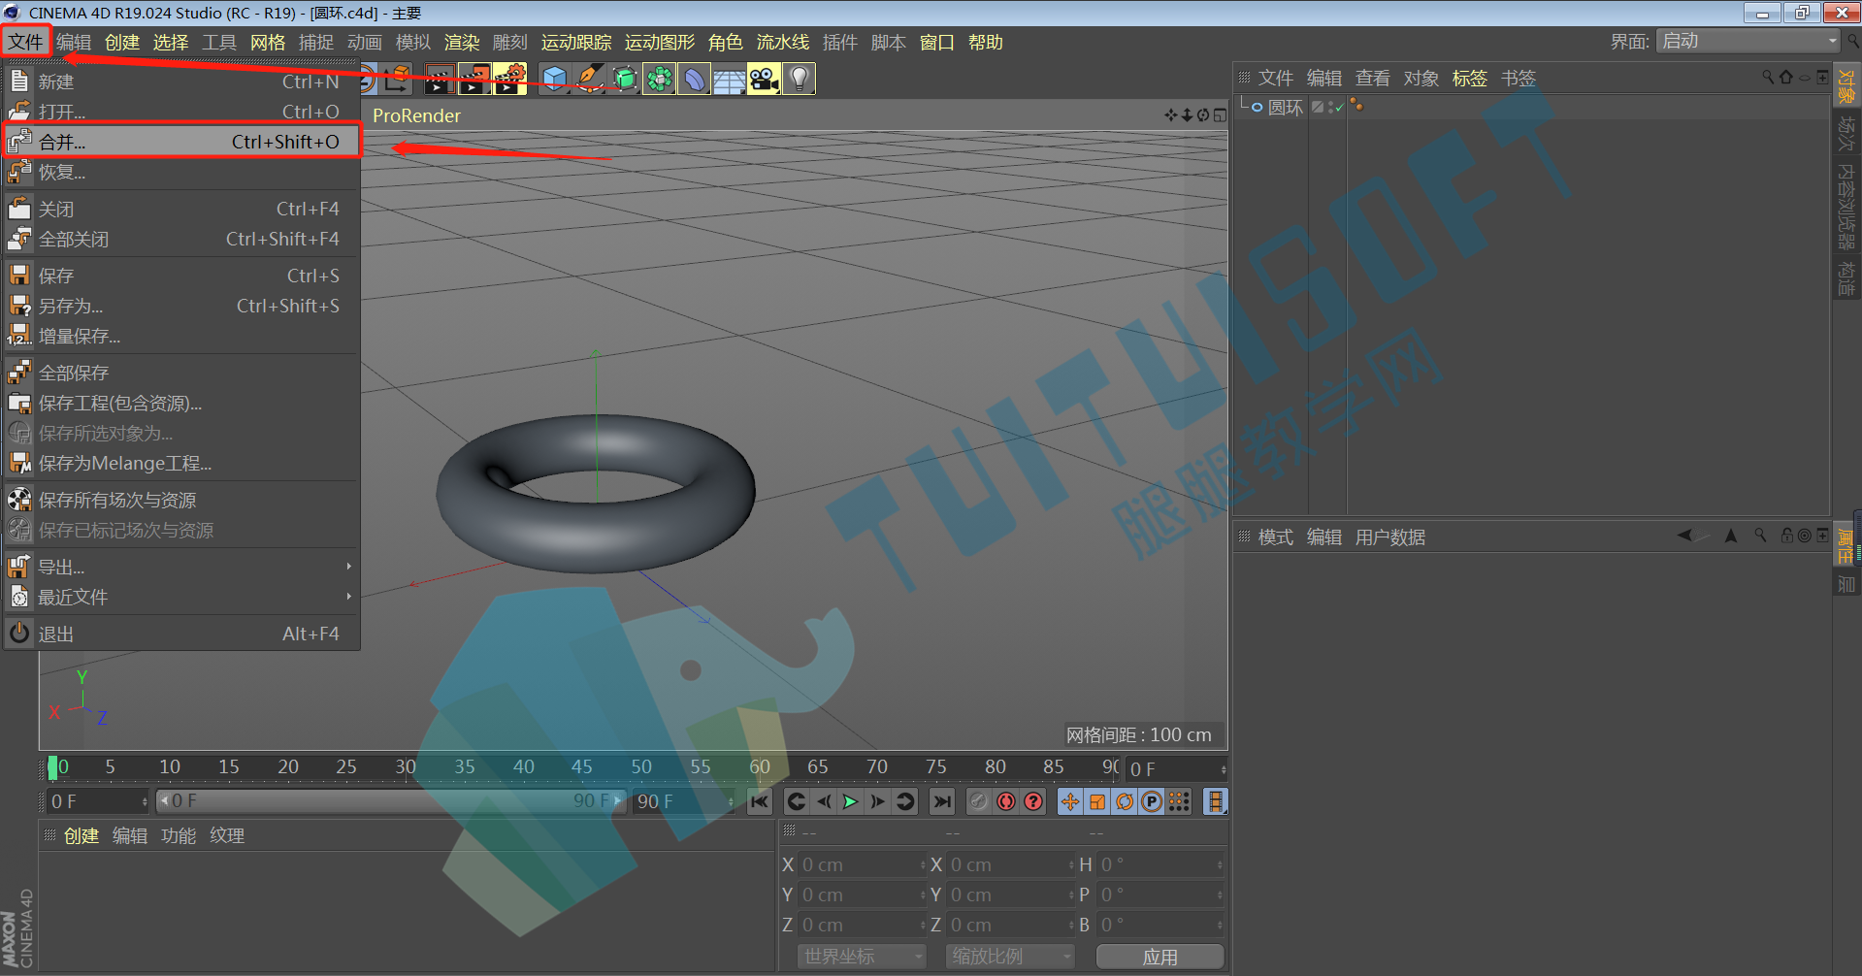Click frame 45 on the timeline ruler

582,766
